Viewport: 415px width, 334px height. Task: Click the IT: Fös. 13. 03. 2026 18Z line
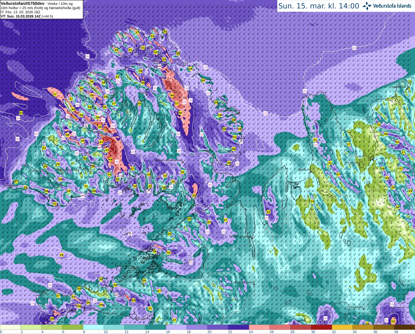click(x=20, y=12)
